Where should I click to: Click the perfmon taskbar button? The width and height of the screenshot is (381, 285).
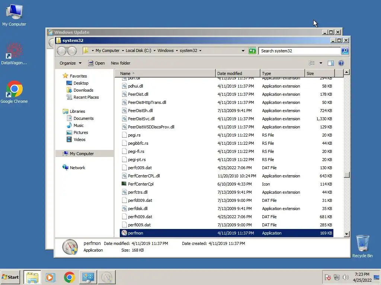coord(107,277)
